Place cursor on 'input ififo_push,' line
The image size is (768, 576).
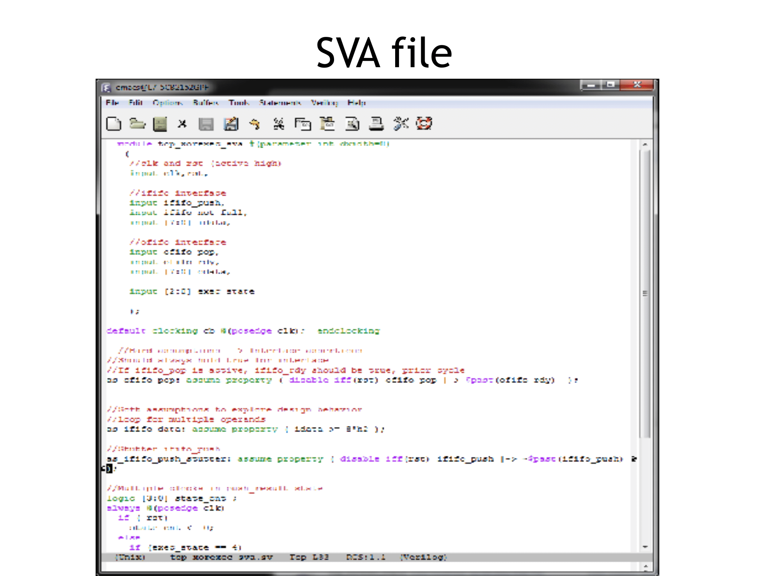[x=177, y=203]
